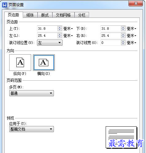The width and height of the screenshot is (146, 153).
Task: Decrease the 右(R) right margin value
Action: pyautogui.click(x=123, y=37)
